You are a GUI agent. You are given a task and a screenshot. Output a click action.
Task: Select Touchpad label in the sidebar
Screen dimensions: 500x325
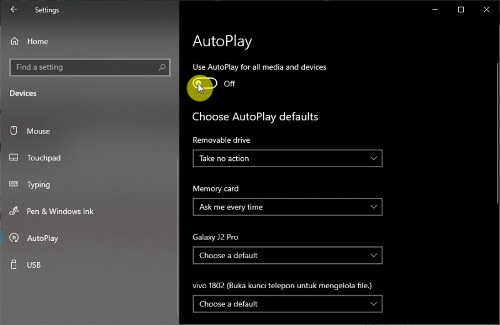pyautogui.click(x=44, y=158)
